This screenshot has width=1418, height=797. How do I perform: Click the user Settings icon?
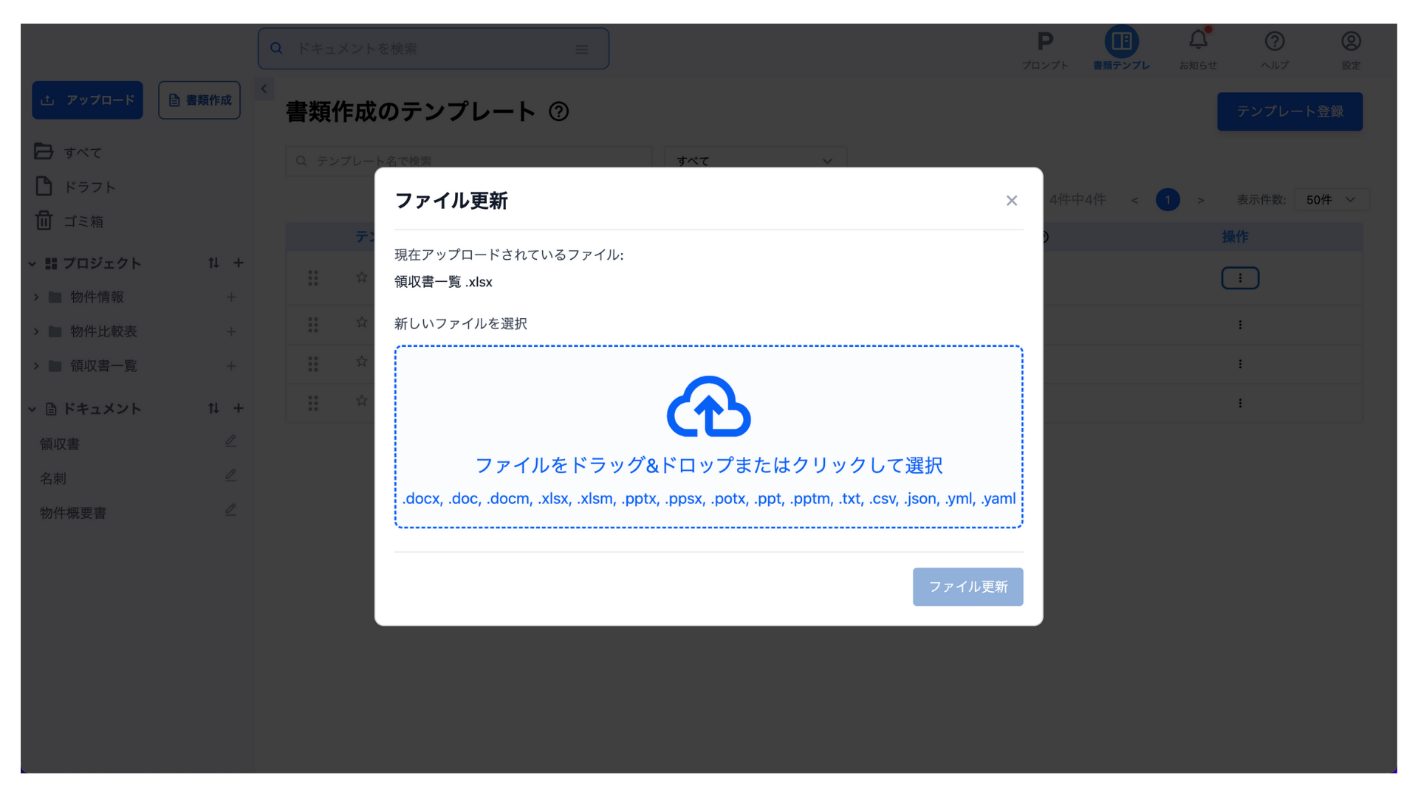(x=1351, y=41)
